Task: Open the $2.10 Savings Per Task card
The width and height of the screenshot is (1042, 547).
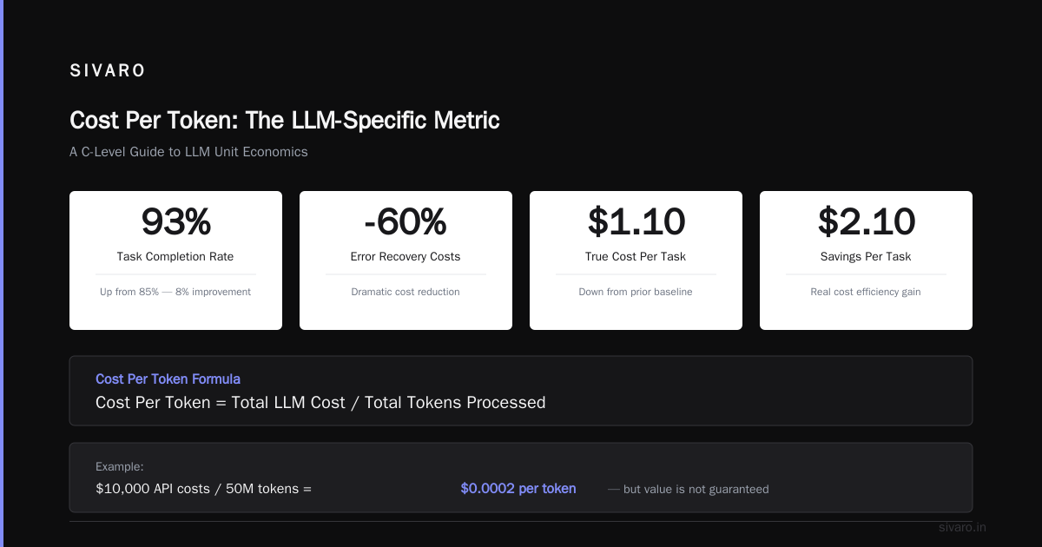Action: click(866, 260)
